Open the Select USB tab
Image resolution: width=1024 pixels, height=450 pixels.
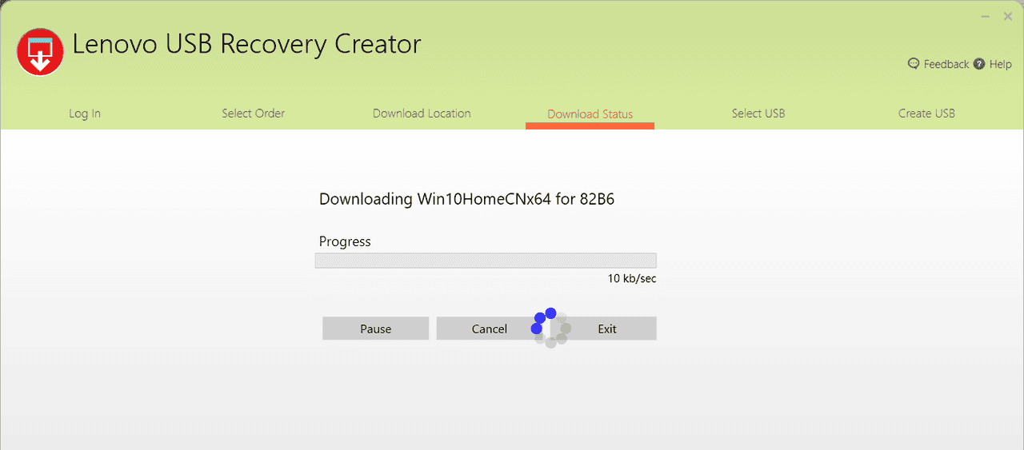pyautogui.click(x=758, y=113)
